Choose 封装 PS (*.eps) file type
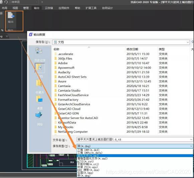 pyautogui.click(x=135, y=167)
